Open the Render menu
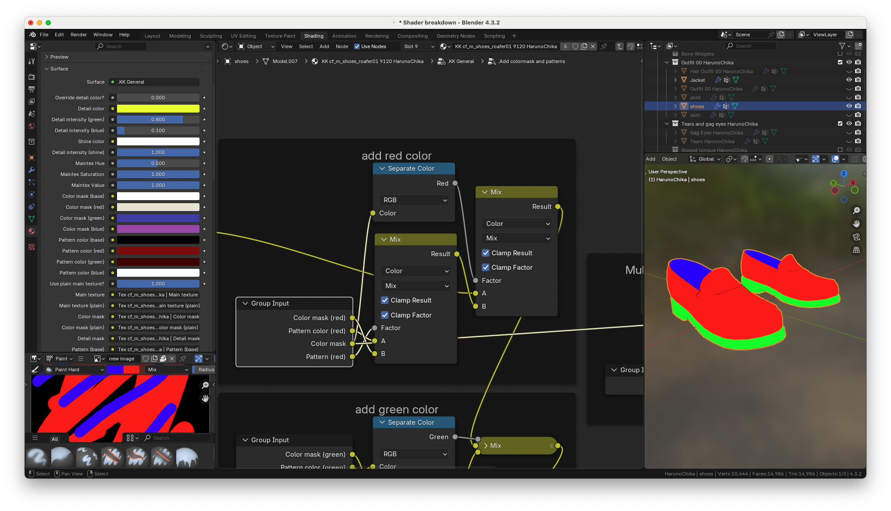 pos(78,35)
